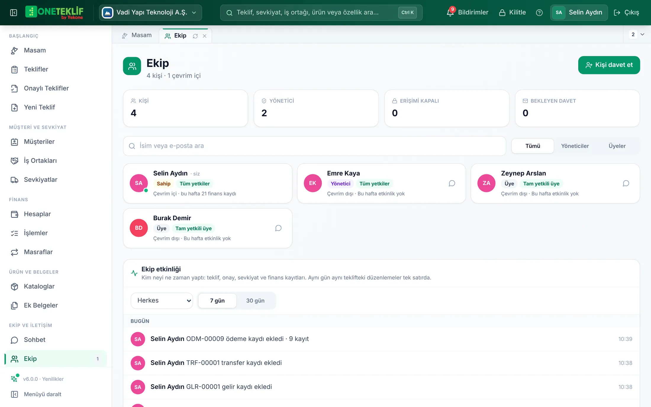651x407 pixels.
Task: Open v6.0.0 Yenilikler link
Action: coord(43,379)
